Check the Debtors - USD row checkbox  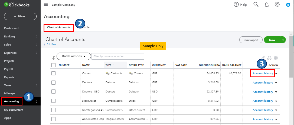tap(54, 91)
